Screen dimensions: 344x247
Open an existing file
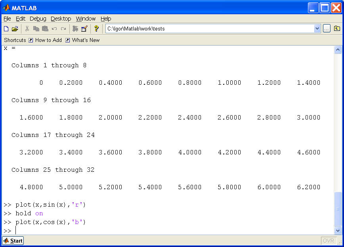tap(15, 28)
